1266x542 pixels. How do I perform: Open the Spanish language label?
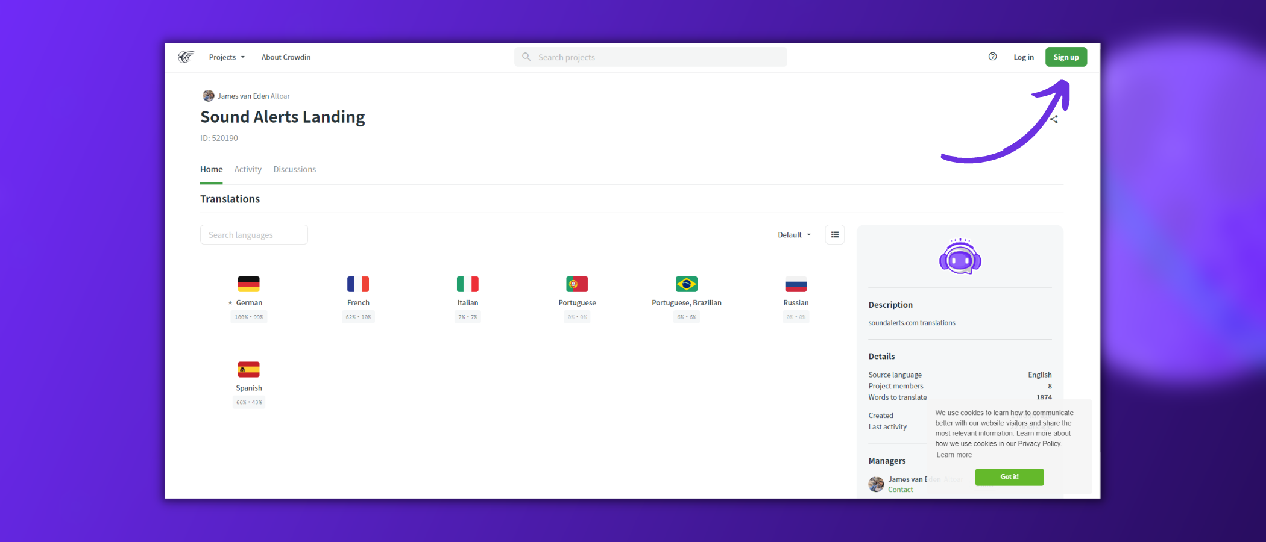click(x=249, y=388)
